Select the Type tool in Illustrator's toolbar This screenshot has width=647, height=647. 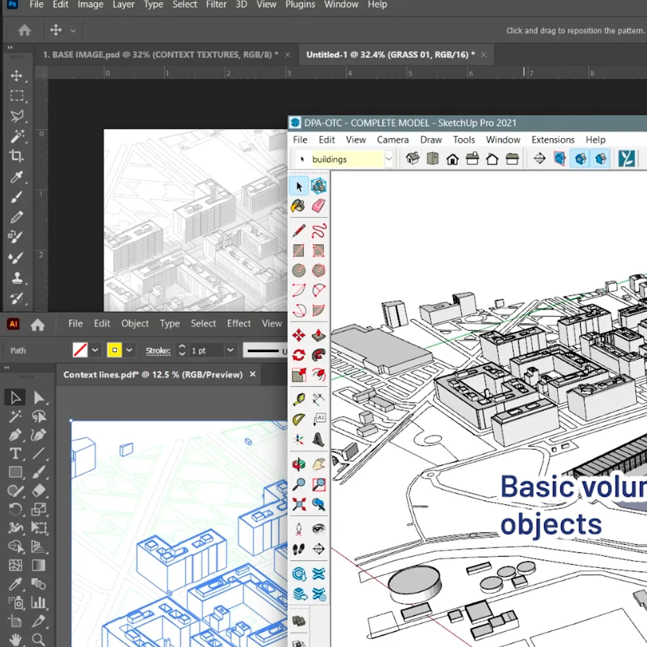[15, 453]
